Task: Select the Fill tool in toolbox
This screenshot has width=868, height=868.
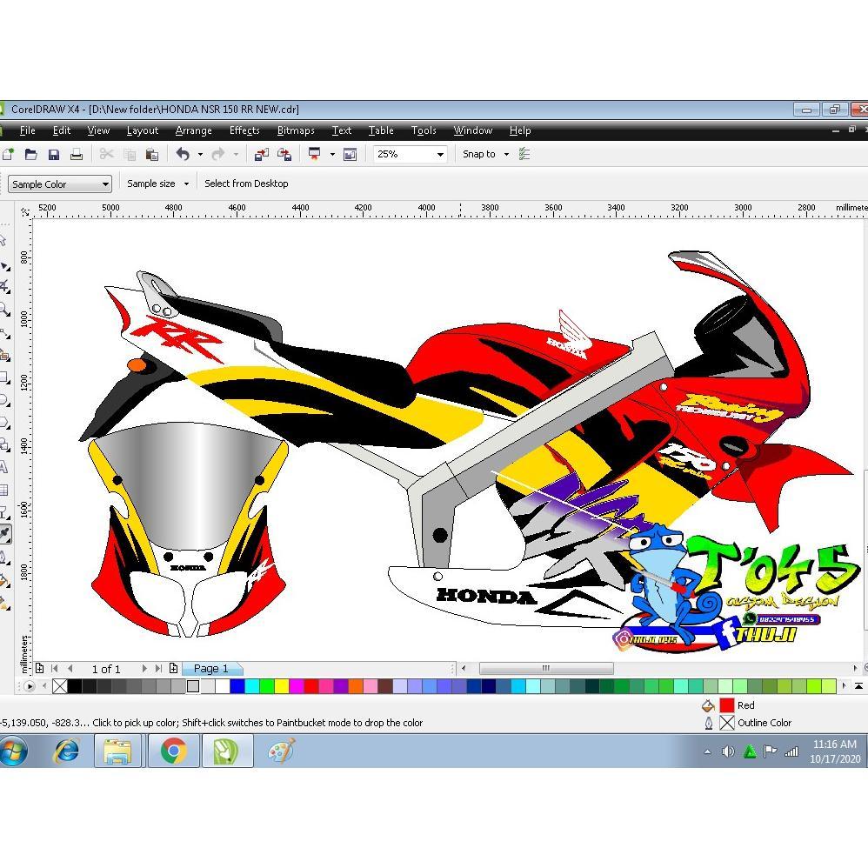Action: coord(4,581)
